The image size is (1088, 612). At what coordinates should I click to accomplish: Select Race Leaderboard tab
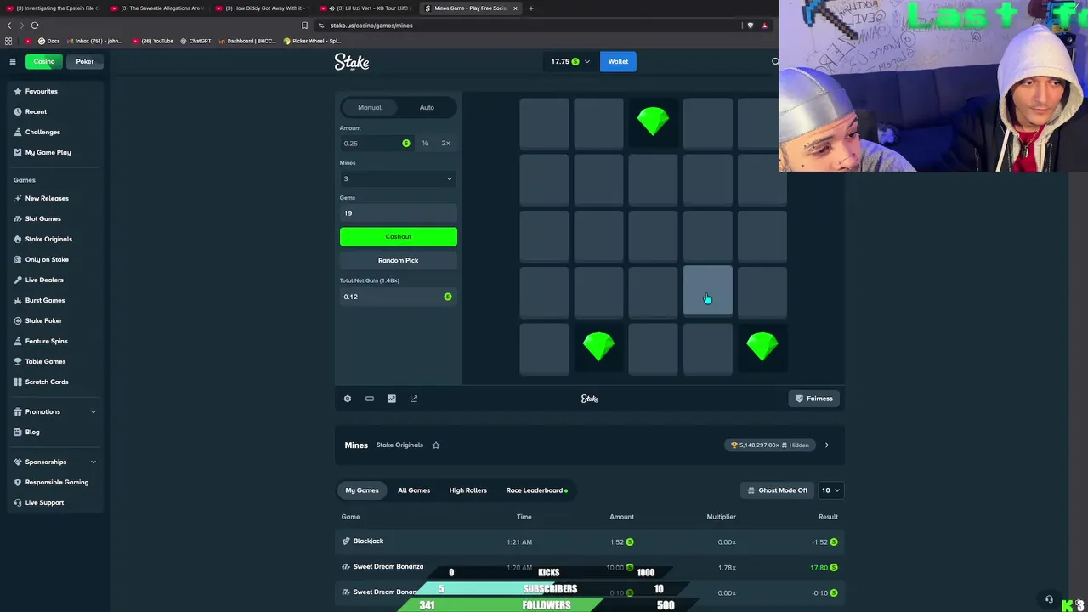pyautogui.click(x=536, y=490)
